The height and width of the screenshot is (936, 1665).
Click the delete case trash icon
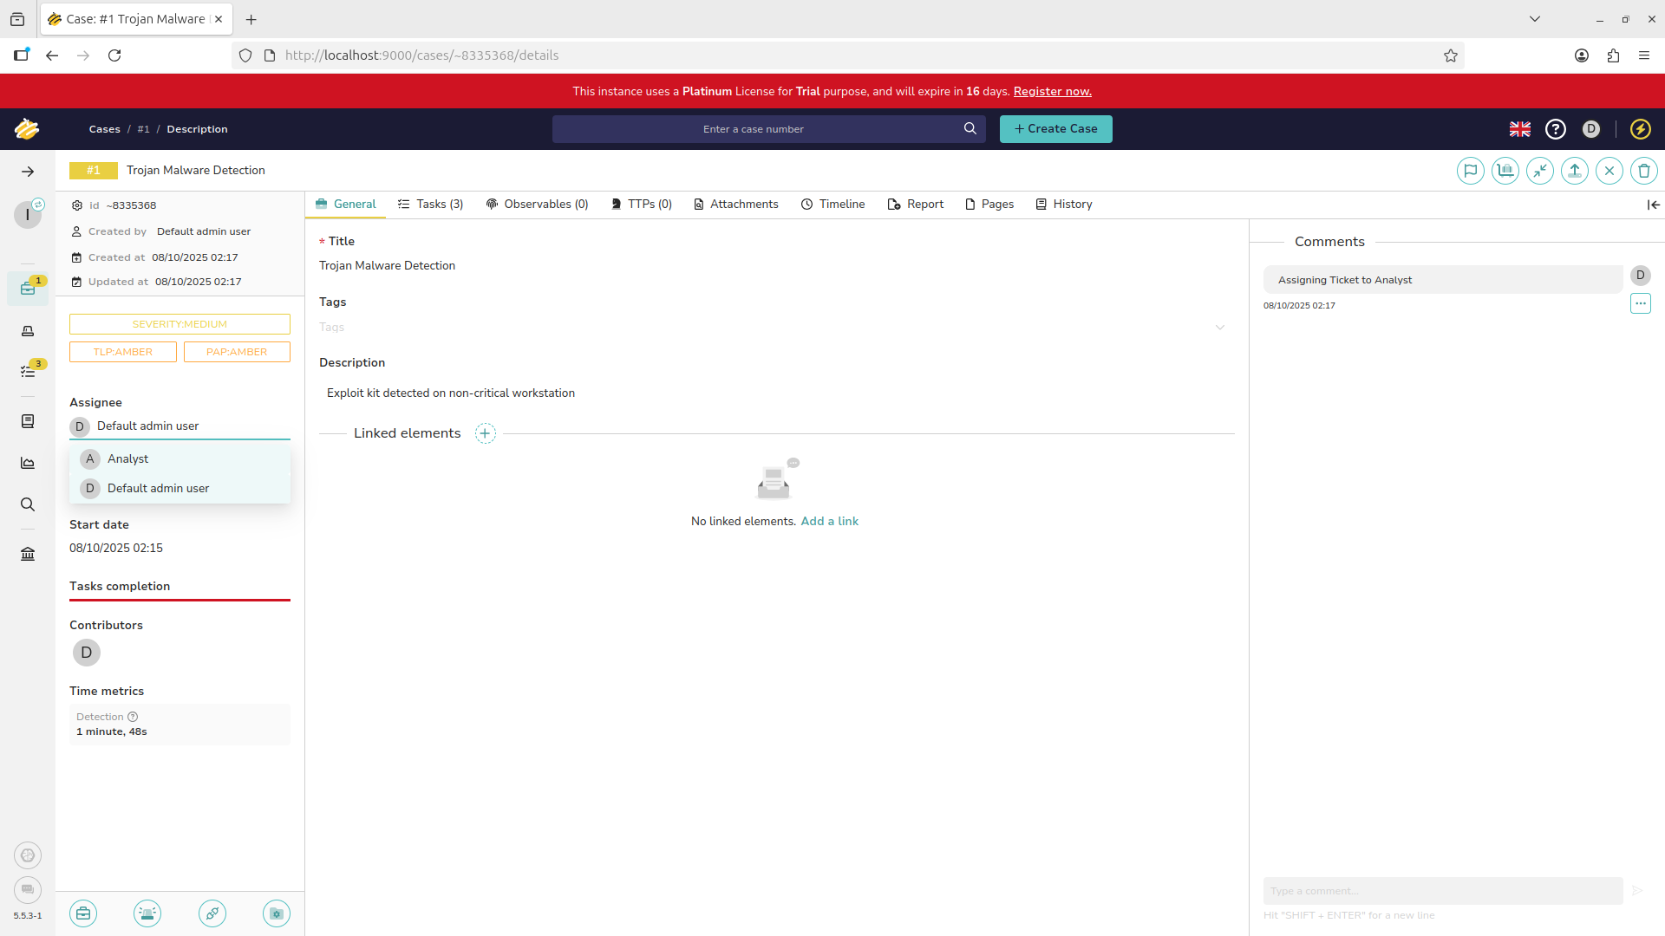point(1643,171)
